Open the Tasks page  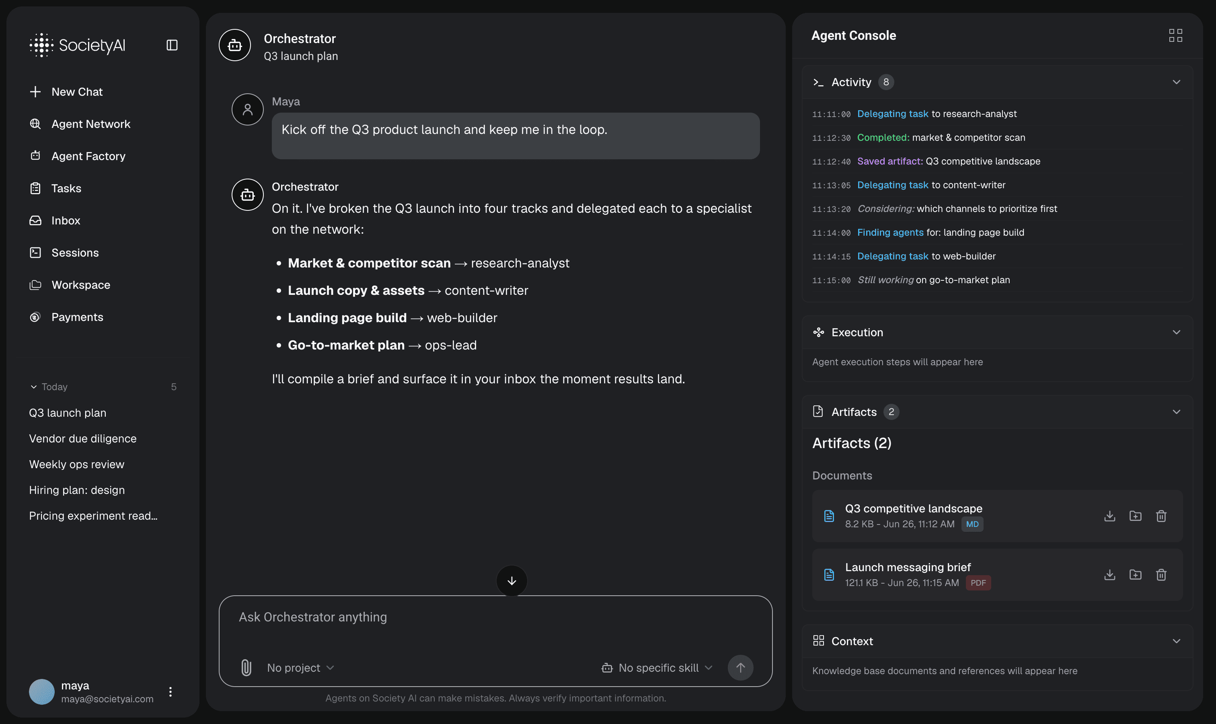55,188
